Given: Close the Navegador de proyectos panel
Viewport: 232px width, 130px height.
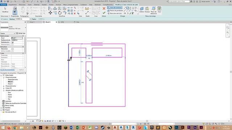Looking at the screenshot, I should click(x=25, y=73).
